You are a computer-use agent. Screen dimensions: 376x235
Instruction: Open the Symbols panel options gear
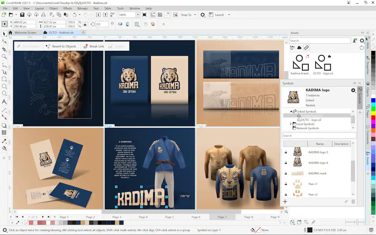[x=353, y=90]
